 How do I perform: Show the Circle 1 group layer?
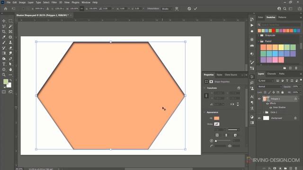pyautogui.click(x=259, y=112)
